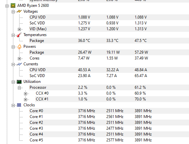Click the Voltages lightning icon
The width and height of the screenshot is (189, 144).
pos(19,11)
